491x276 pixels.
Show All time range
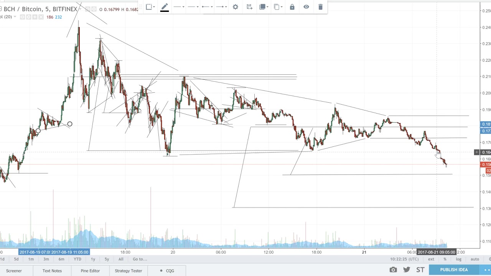point(121,259)
